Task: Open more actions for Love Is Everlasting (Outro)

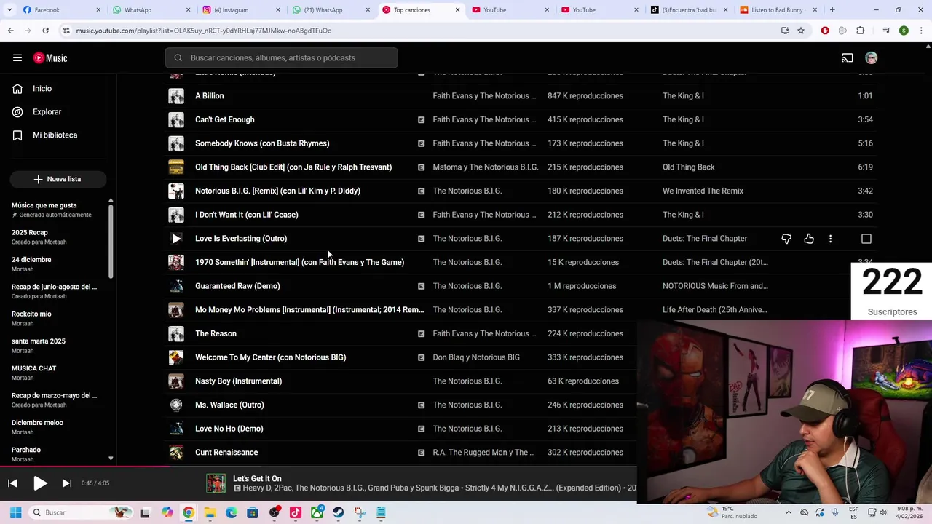Action: [830, 239]
